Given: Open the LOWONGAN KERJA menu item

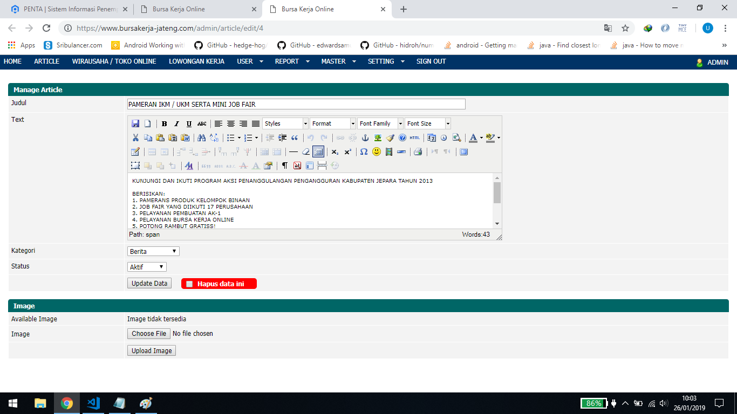Looking at the screenshot, I should (x=196, y=61).
